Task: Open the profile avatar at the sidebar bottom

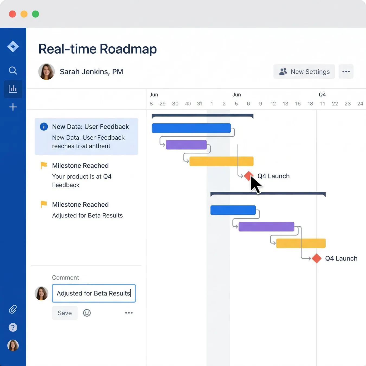Action: pos(13,345)
